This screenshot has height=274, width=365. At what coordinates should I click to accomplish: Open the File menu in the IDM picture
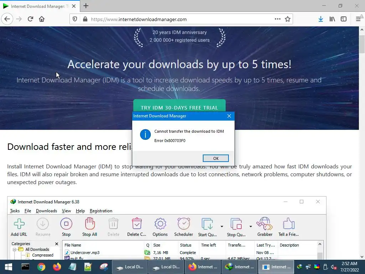click(28, 210)
